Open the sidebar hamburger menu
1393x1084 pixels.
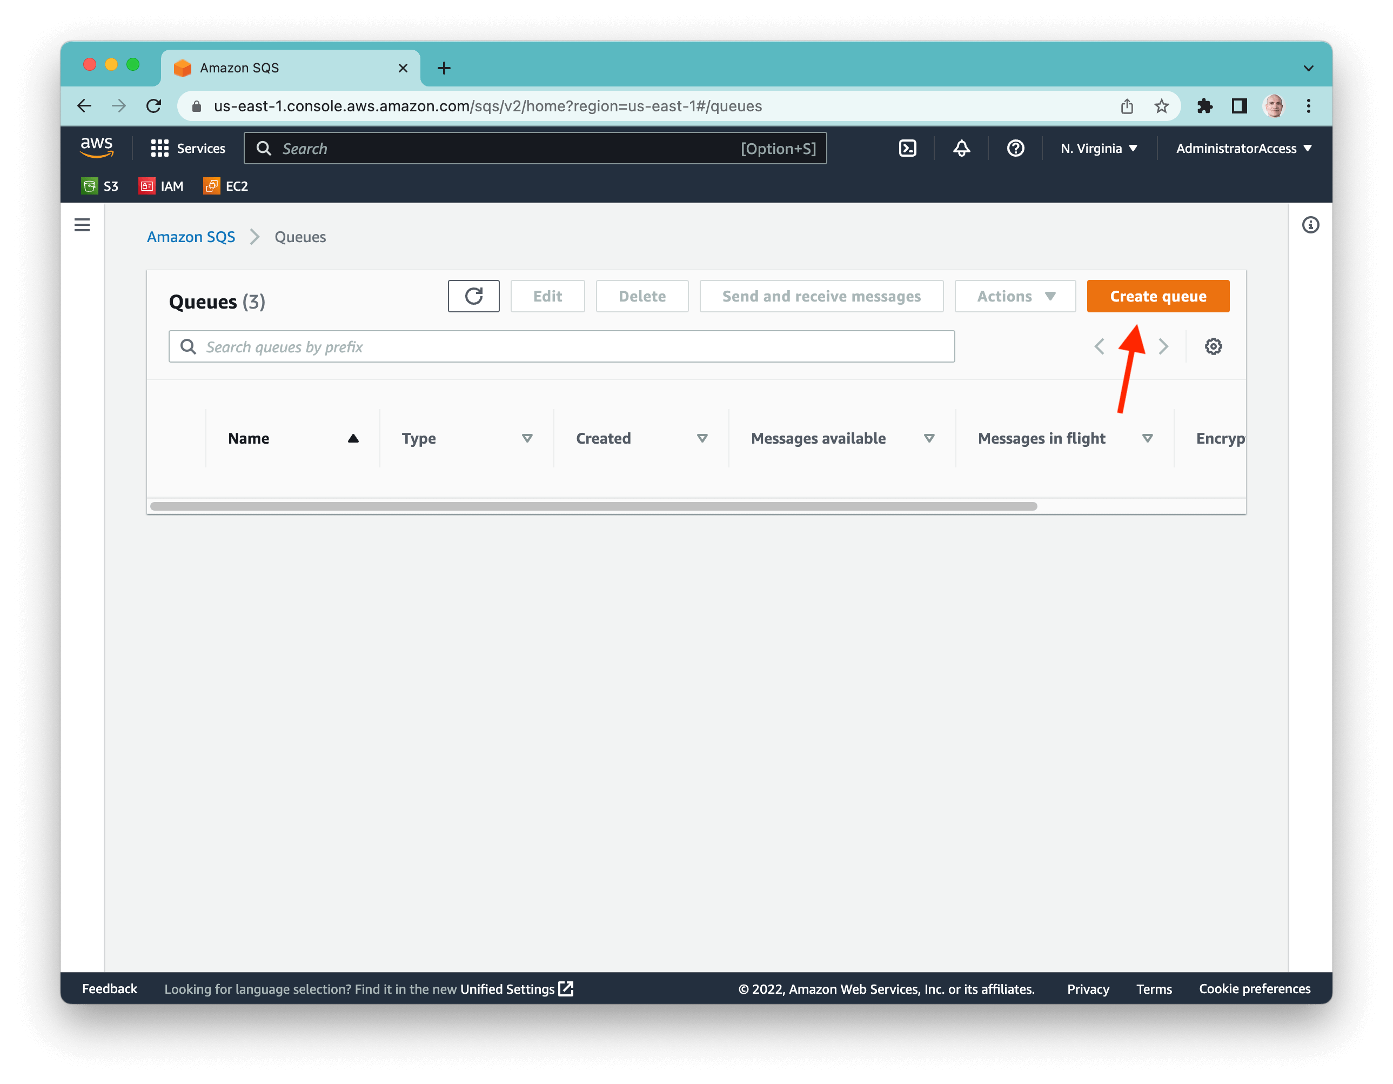[x=82, y=225]
